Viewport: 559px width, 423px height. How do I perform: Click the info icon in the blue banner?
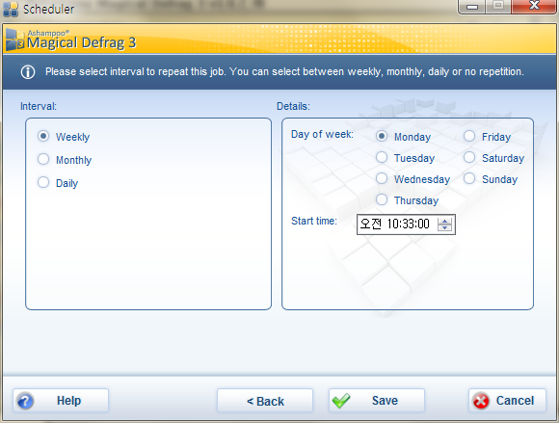click(28, 72)
